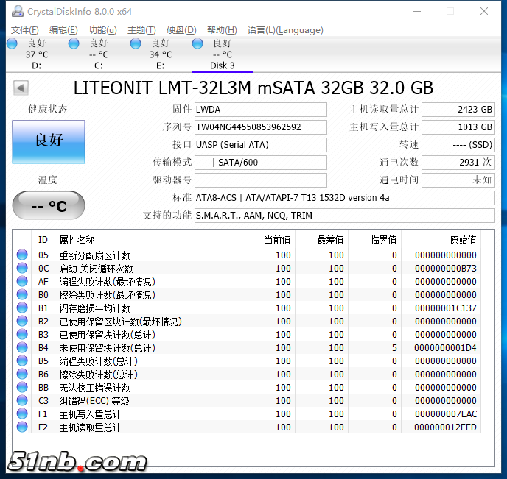
Task: Open the 硬盘(D) menu
Action: [x=181, y=30]
